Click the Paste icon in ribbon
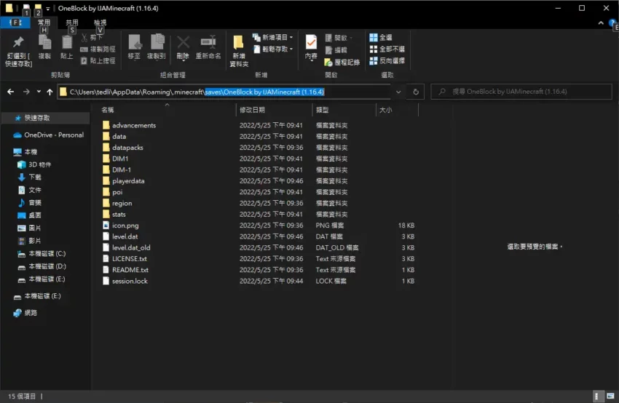This screenshot has width=619, height=403. [67, 42]
